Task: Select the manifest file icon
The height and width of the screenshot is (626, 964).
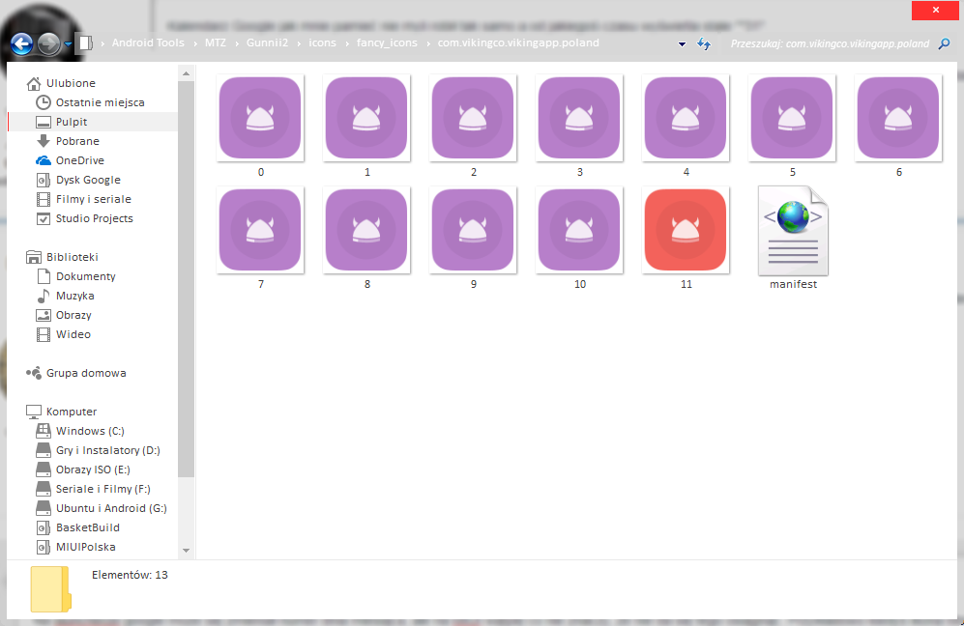Action: pos(793,230)
